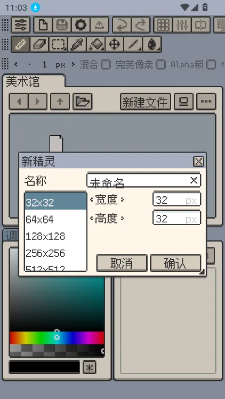Enable the 混合 checkbox
The image size is (225, 399).
pos(106,64)
